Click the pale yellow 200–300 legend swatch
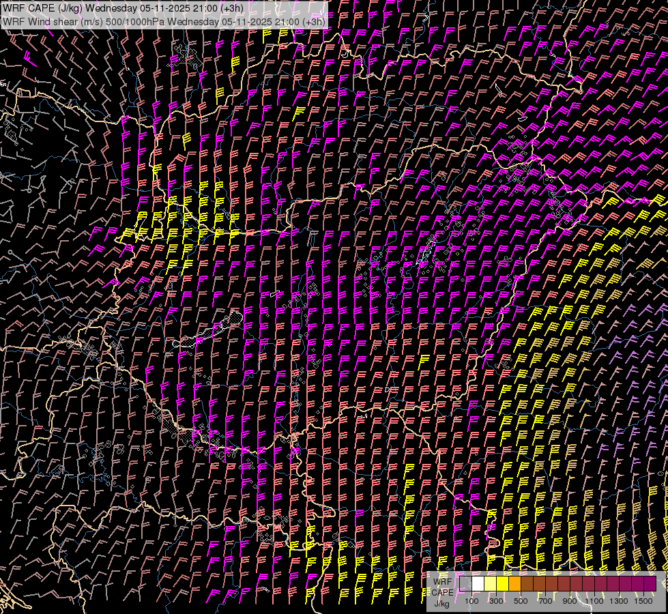Screen dimensions: 668x614 pos(491,584)
